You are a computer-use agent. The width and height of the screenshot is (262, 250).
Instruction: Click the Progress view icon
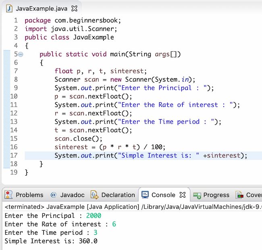click(197, 195)
